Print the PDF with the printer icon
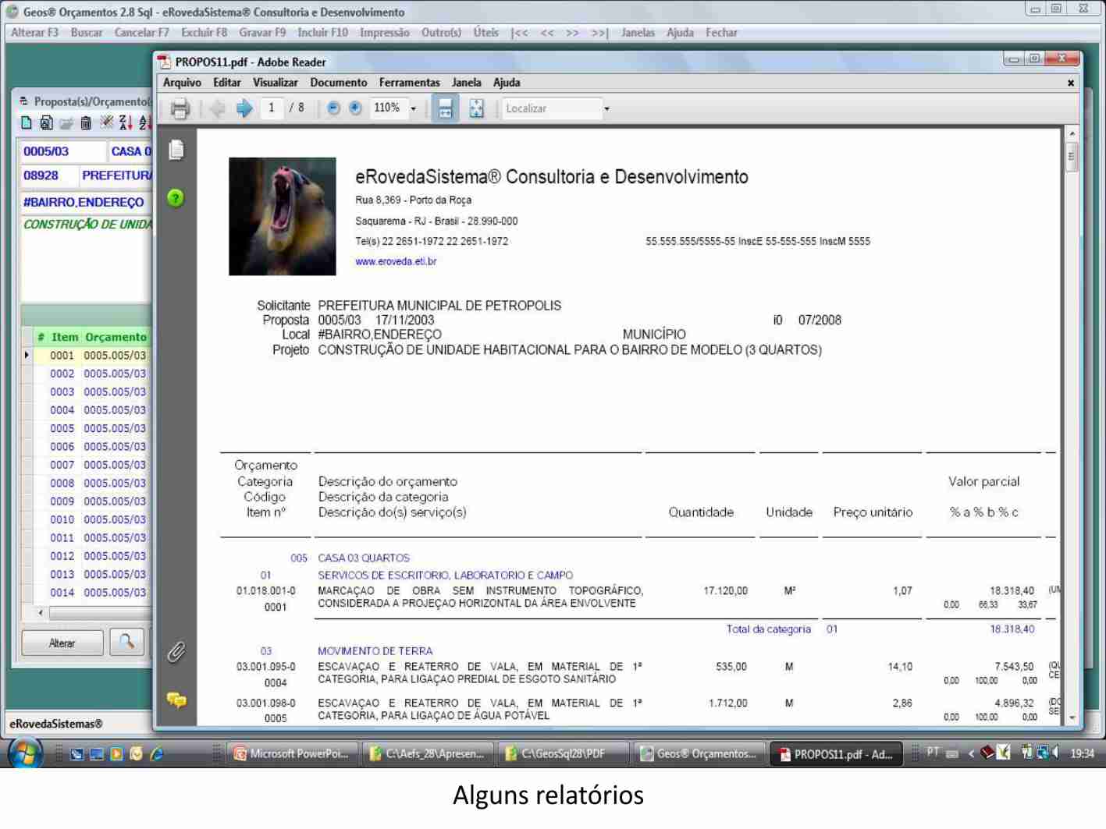The image size is (1106, 829). tap(180, 108)
